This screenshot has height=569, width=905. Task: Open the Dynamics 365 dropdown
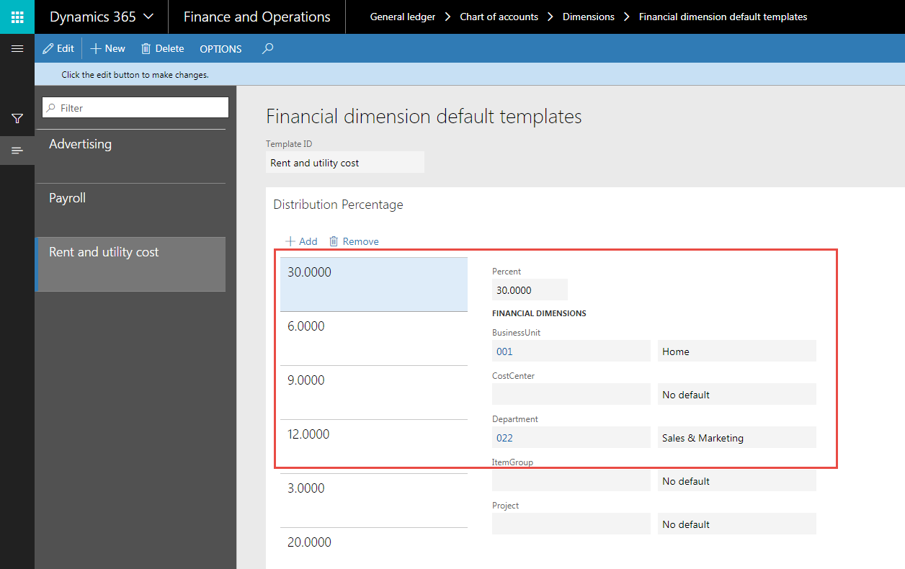click(101, 17)
